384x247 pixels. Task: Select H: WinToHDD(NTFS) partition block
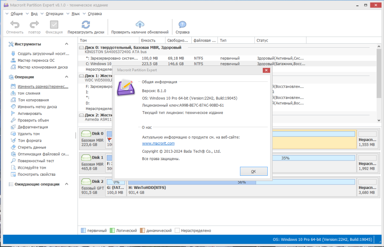241,187
